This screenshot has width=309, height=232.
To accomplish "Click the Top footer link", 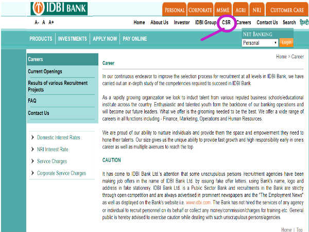I will click(299, 230).
